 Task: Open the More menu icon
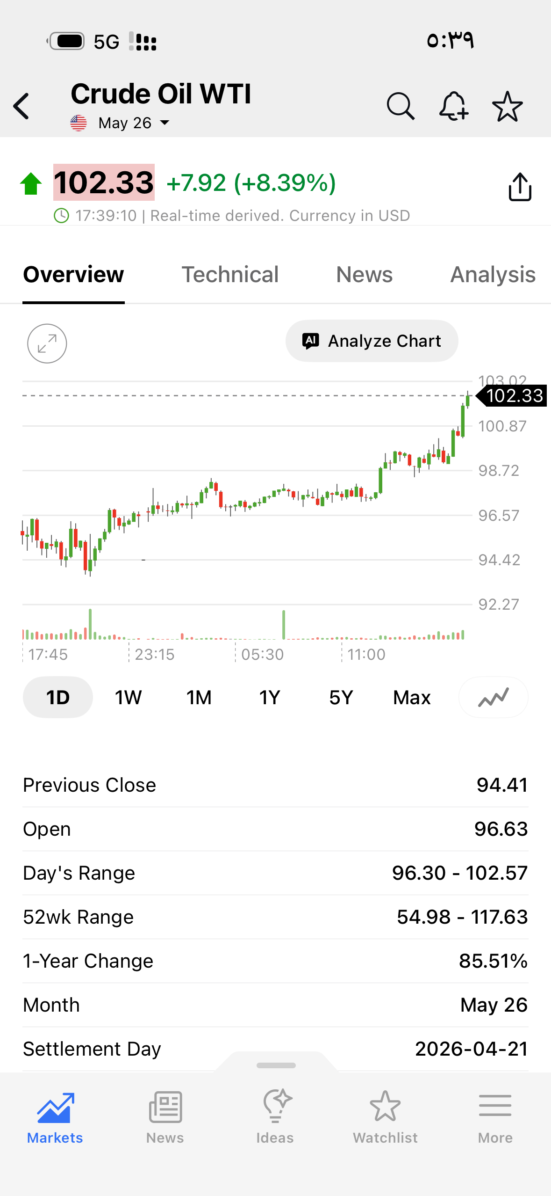(x=495, y=1117)
